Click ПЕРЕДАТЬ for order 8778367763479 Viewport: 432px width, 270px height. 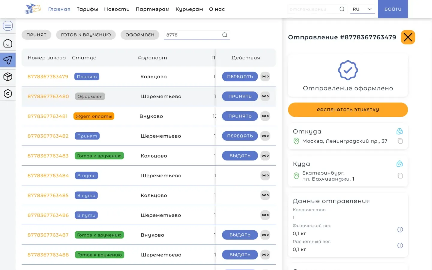[x=240, y=76]
